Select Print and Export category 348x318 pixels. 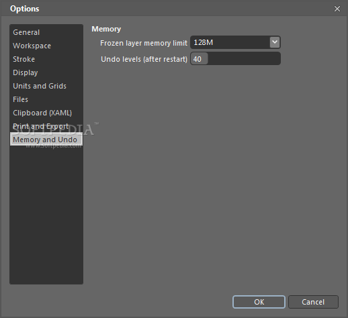pos(46,126)
